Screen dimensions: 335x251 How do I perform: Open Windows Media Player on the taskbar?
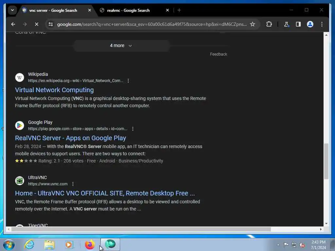click(69, 245)
